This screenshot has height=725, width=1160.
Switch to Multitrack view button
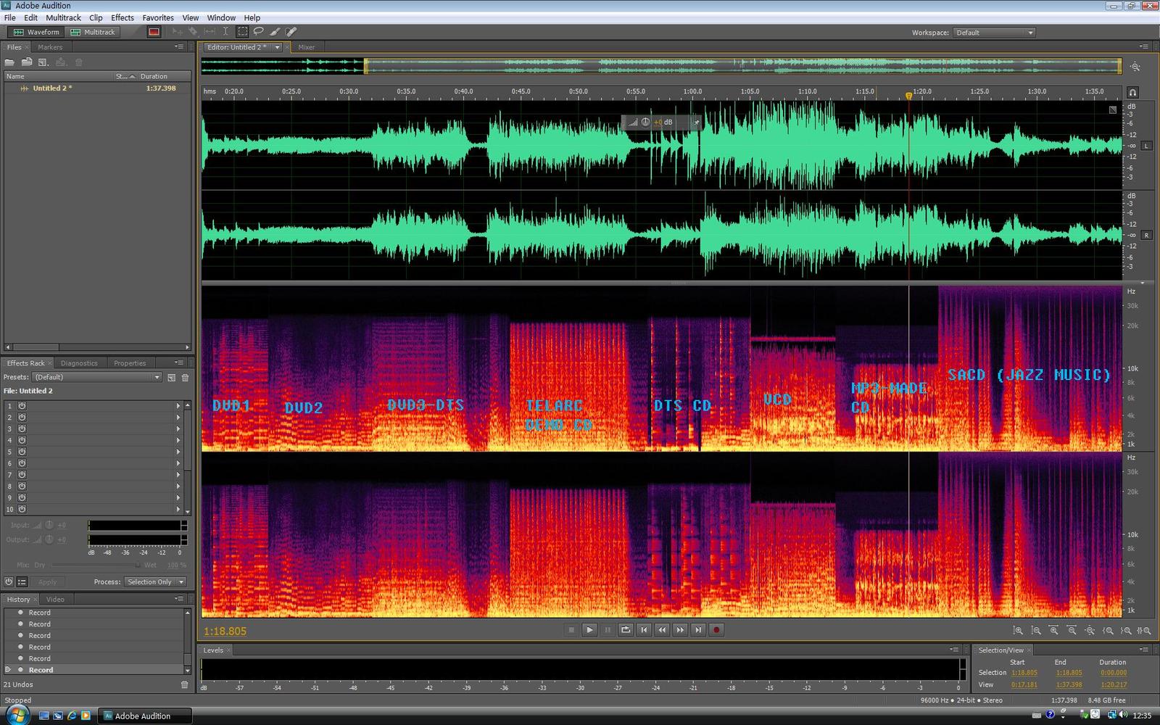pos(93,32)
